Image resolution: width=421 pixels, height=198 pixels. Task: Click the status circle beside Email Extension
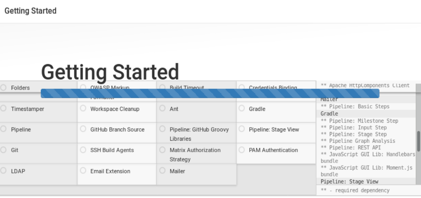pyautogui.click(x=83, y=170)
